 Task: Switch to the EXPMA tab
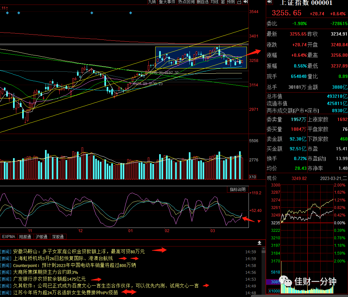pyautogui.click(x=9, y=237)
